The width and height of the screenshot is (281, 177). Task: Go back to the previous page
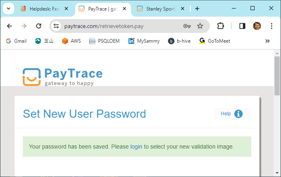[9, 26]
